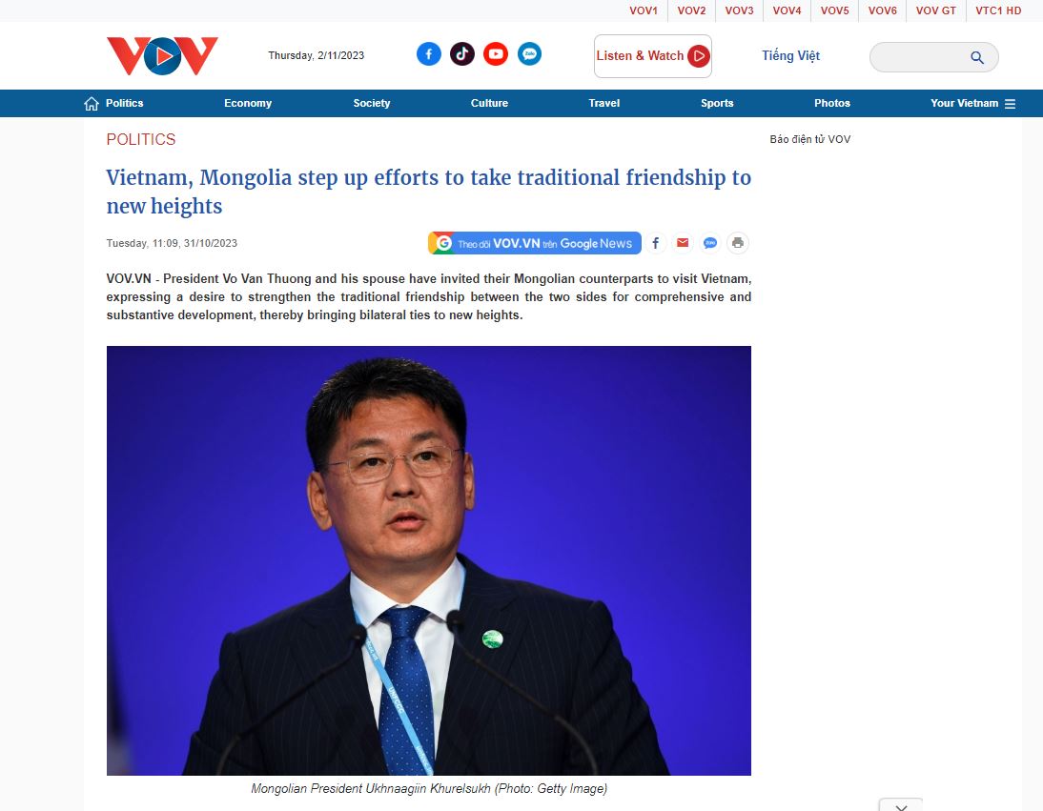1043x811 pixels.
Task: Click the search magnifier icon
Action: tap(977, 57)
